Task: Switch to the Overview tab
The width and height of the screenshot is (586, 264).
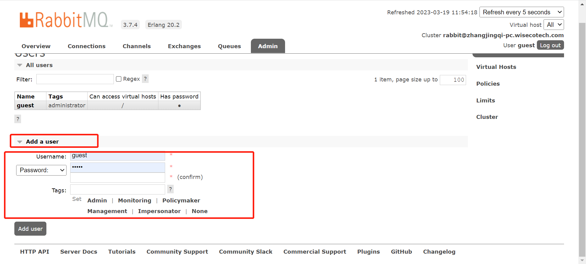Action: coord(36,46)
